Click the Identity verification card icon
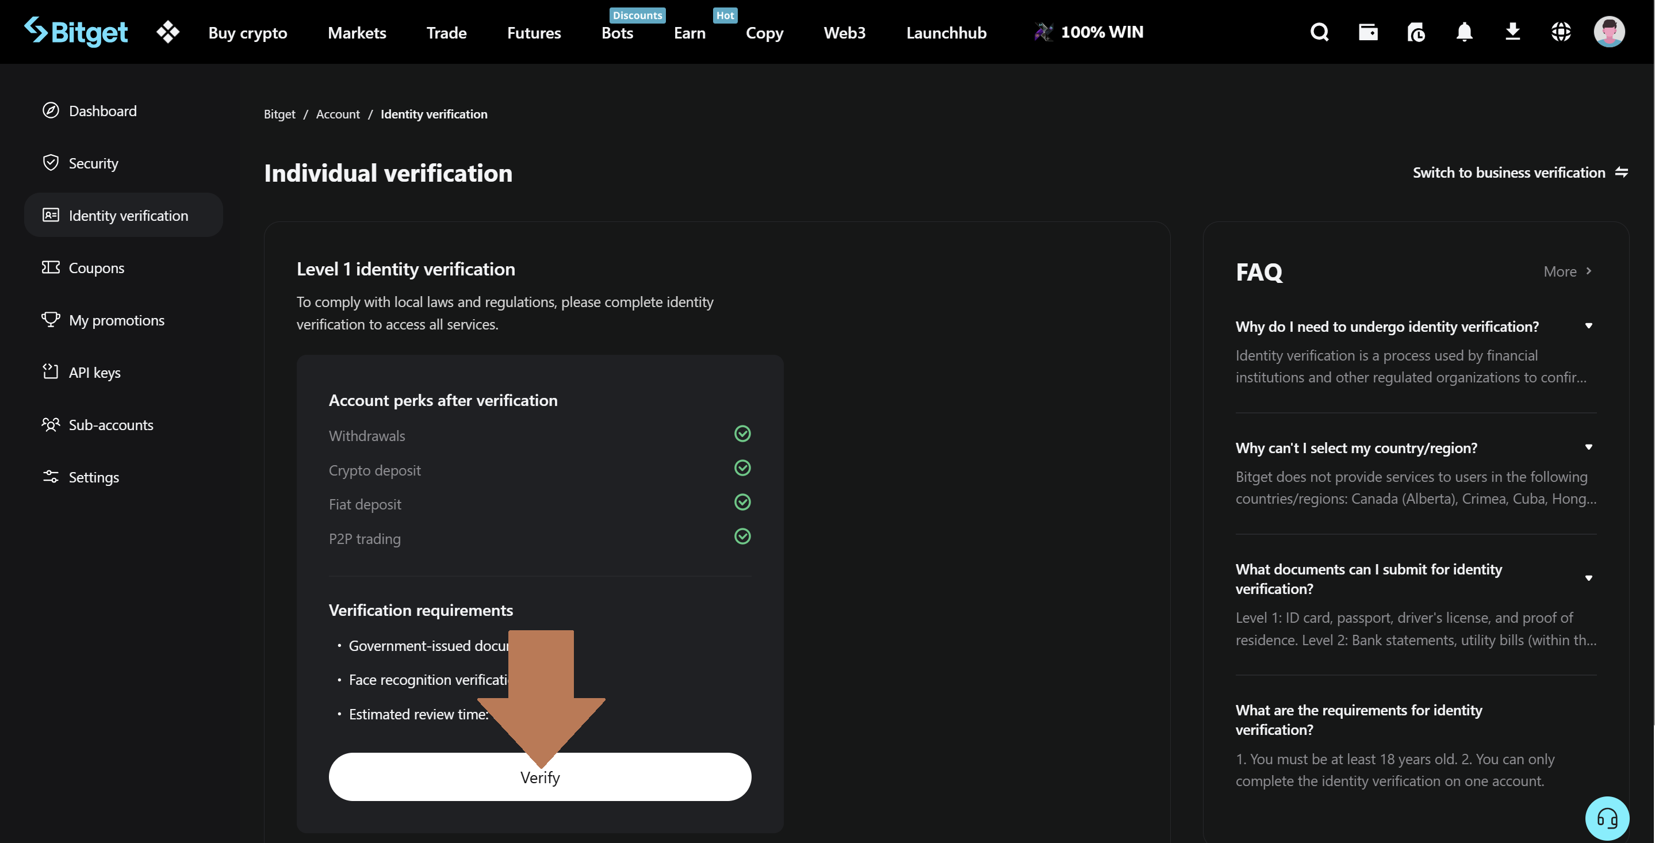 51,215
